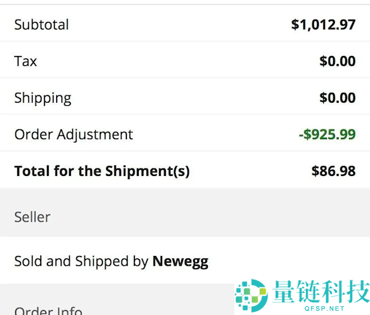Click the Seller section header
The width and height of the screenshot is (370, 315).
click(x=32, y=217)
